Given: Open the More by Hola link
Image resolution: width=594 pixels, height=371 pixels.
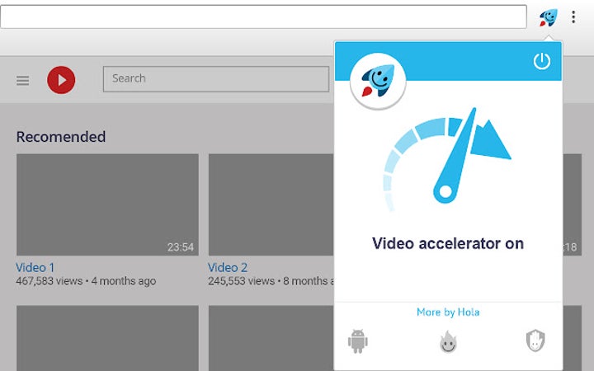Looking at the screenshot, I should coord(448,312).
